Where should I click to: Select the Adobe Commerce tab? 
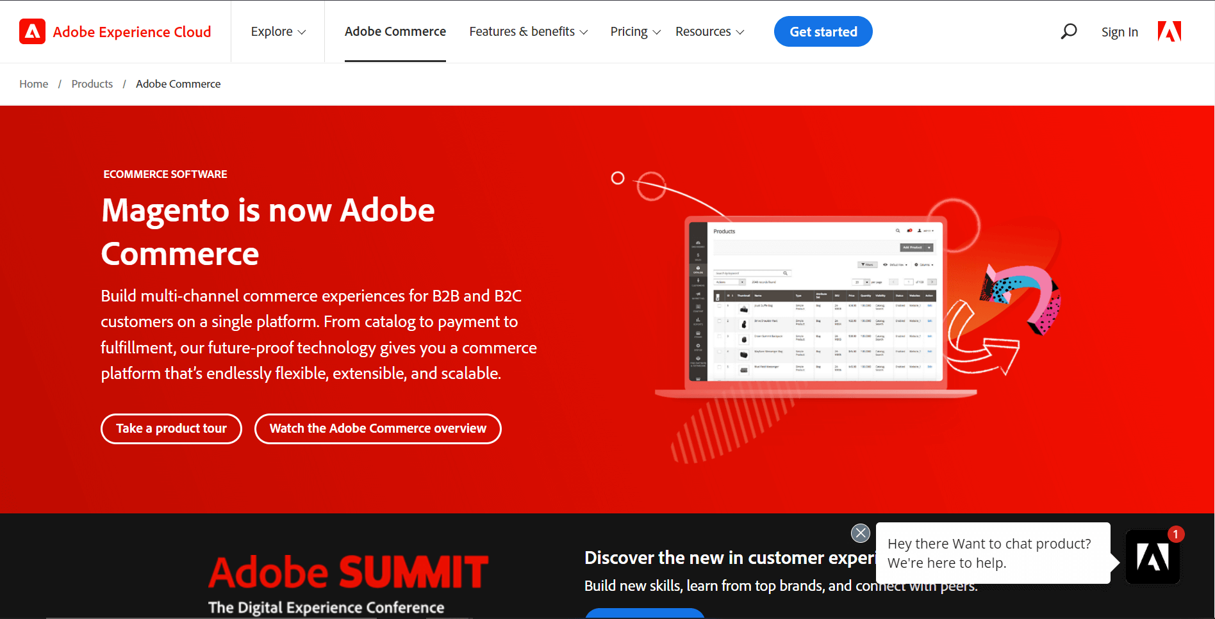coord(395,31)
